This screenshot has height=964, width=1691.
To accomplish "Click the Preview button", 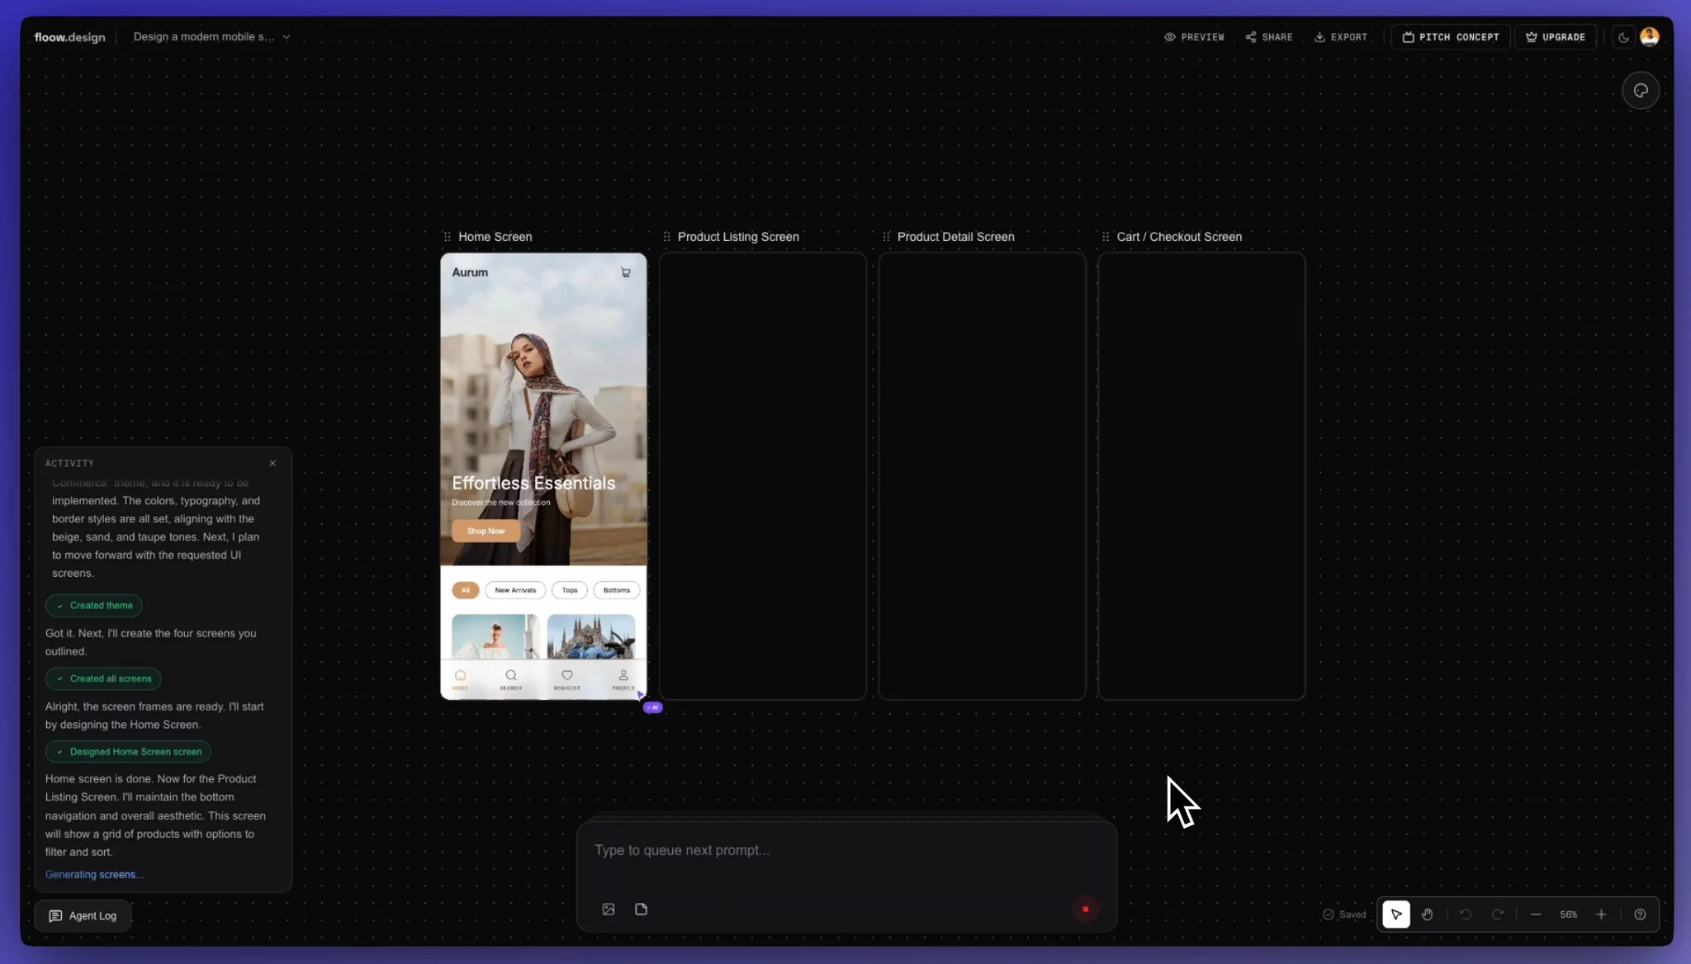I will [x=1194, y=37].
